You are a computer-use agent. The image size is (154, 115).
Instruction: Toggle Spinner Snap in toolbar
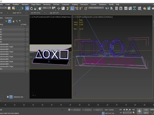(x=81, y=8)
